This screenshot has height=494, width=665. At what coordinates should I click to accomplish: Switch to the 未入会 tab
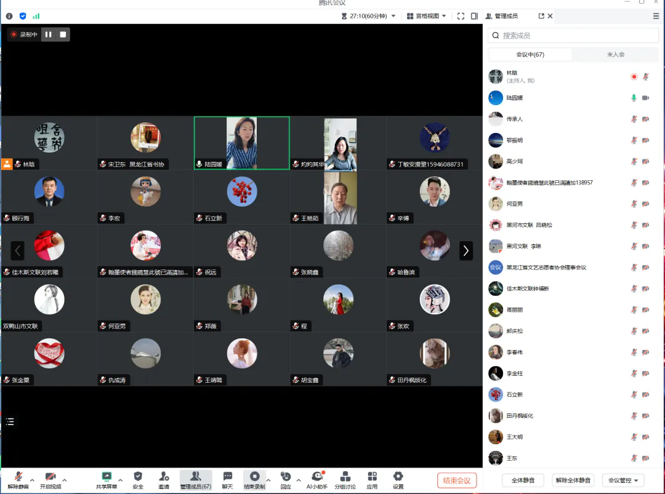point(615,55)
